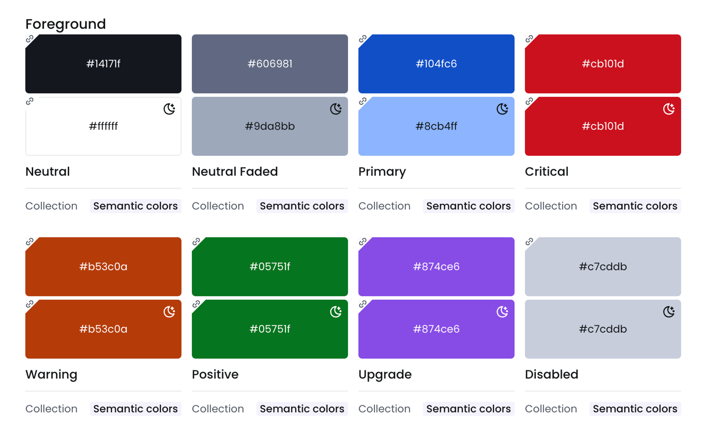This screenshot has width=713, height=435.
Task: Select the #b53c0a Warning color swatch
Action: coord(103,266)
